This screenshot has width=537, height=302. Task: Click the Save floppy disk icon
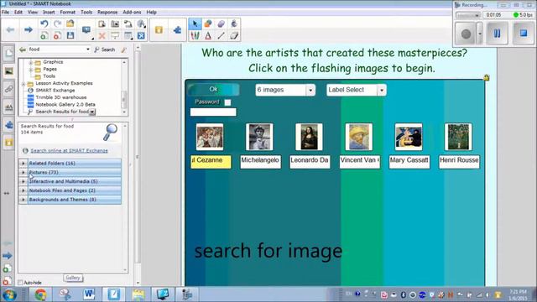pos(70,35)
